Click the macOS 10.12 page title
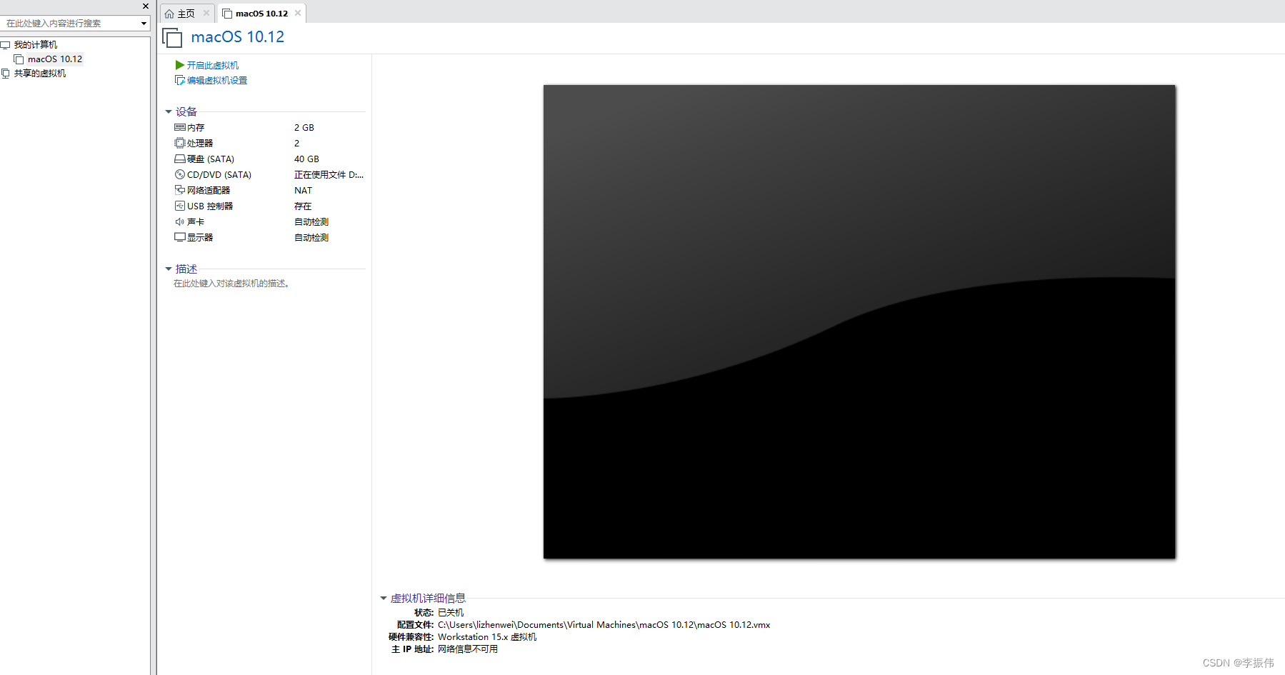 [238, 36]
